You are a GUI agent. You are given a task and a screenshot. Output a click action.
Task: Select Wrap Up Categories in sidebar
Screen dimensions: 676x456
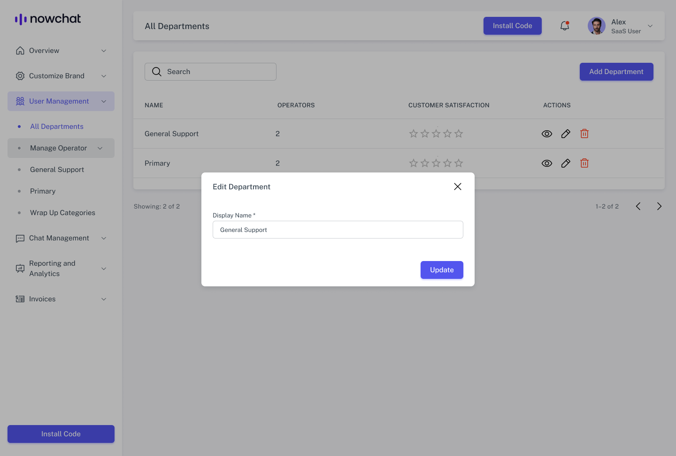pyautogui.click(x=62, y=213)
